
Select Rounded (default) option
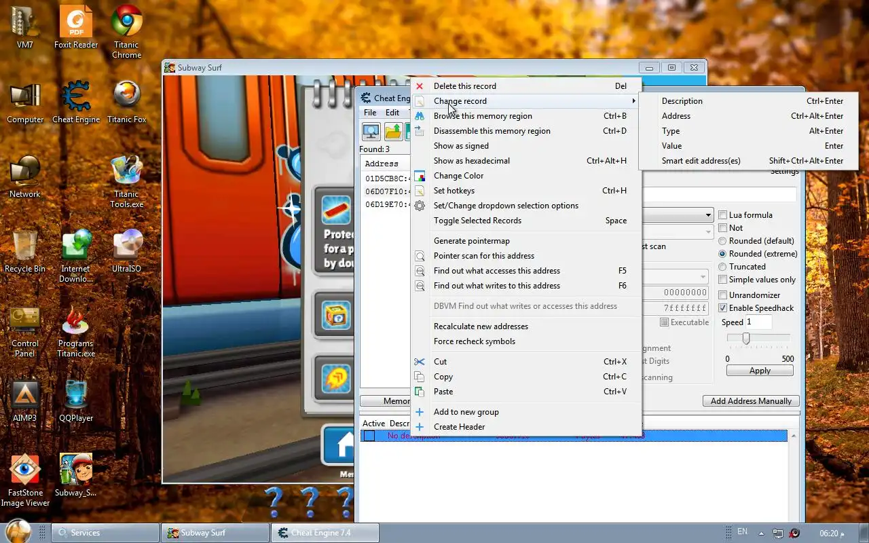[723, 241]
